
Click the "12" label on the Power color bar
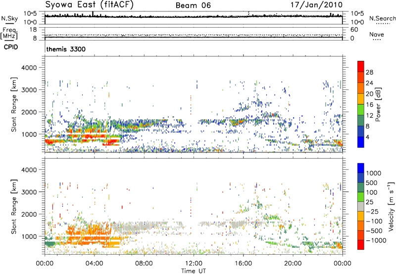[369, 116]
